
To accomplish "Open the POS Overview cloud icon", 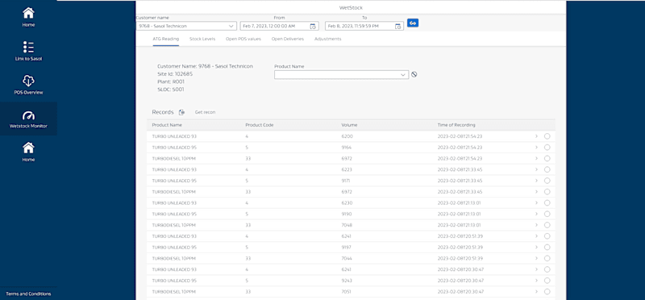I will click(x=28, y=81).
